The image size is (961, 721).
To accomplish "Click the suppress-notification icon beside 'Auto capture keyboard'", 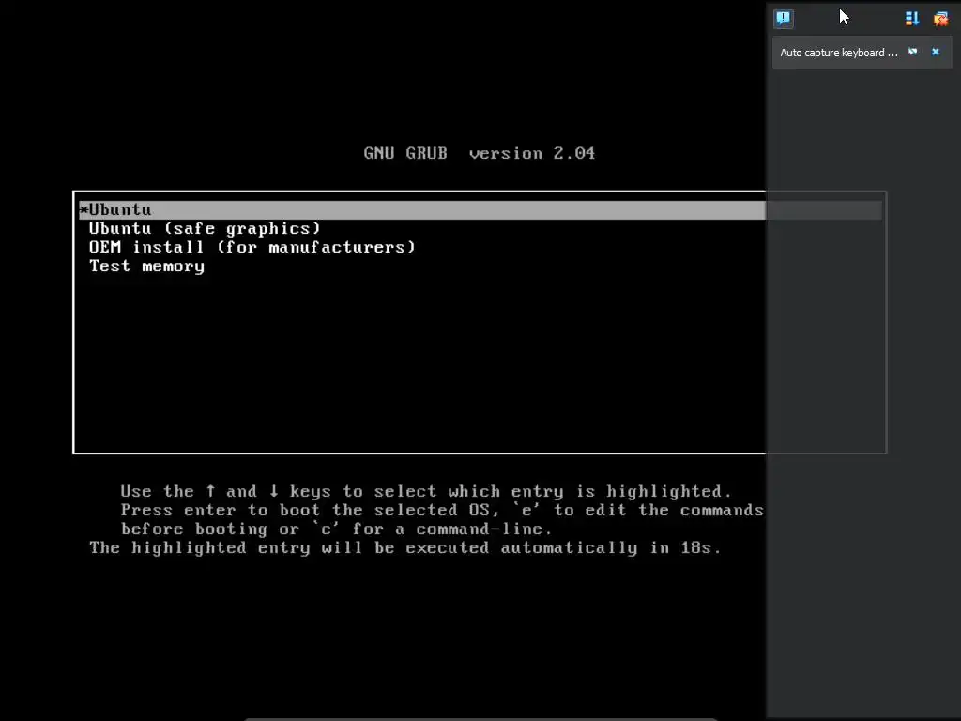I will [x=913, y=53].
